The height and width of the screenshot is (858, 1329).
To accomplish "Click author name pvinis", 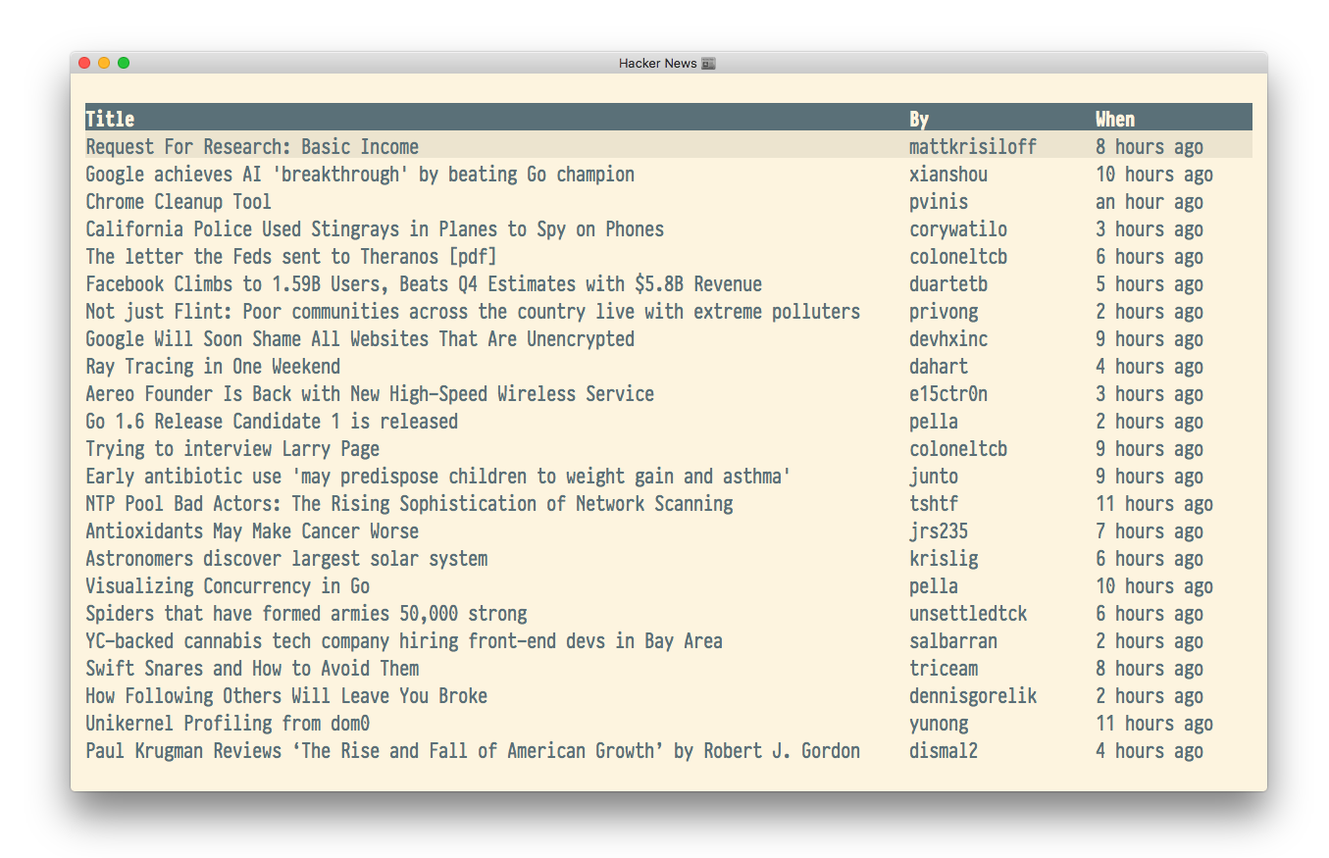I will click(939, 201).
